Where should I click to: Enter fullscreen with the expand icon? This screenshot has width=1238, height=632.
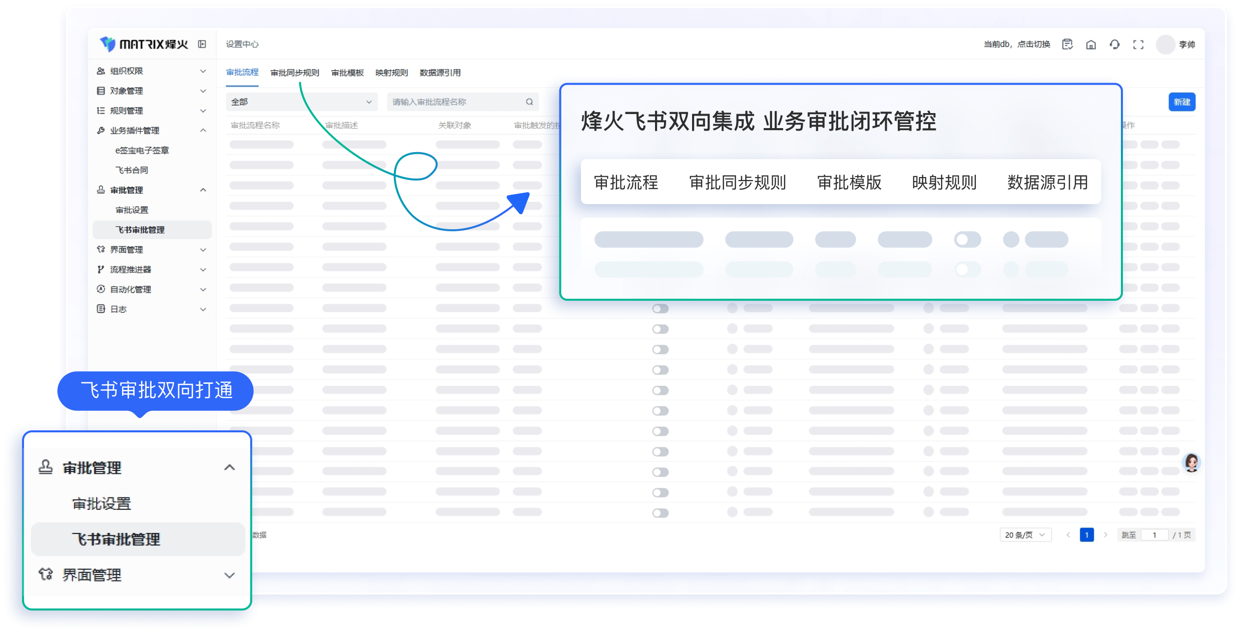click(1138, 44)
